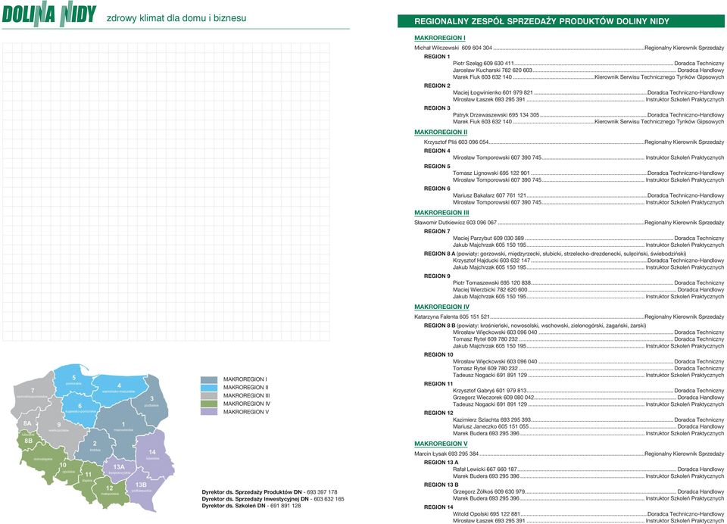Click the 'REGION 13 A' heading
This screenshot has height=524, width=727.
(x=441, y=463)
